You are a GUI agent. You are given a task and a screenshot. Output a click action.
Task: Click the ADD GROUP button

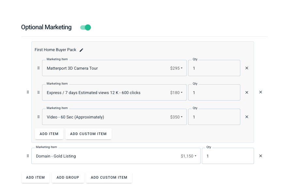tap(68, 177)
